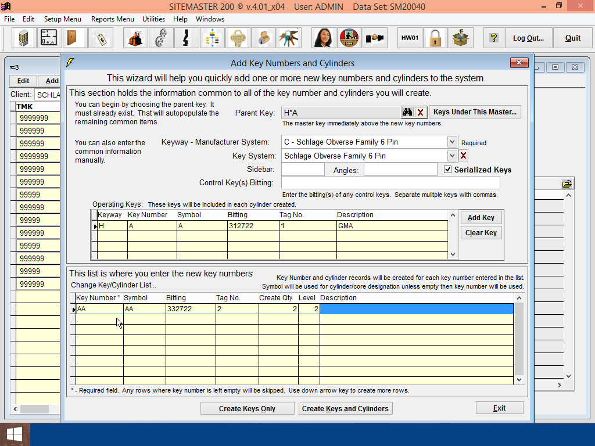Click the Log Out button
Image resolution: width=595 pixels, height=446 pixels.
[x=528, y=38]
